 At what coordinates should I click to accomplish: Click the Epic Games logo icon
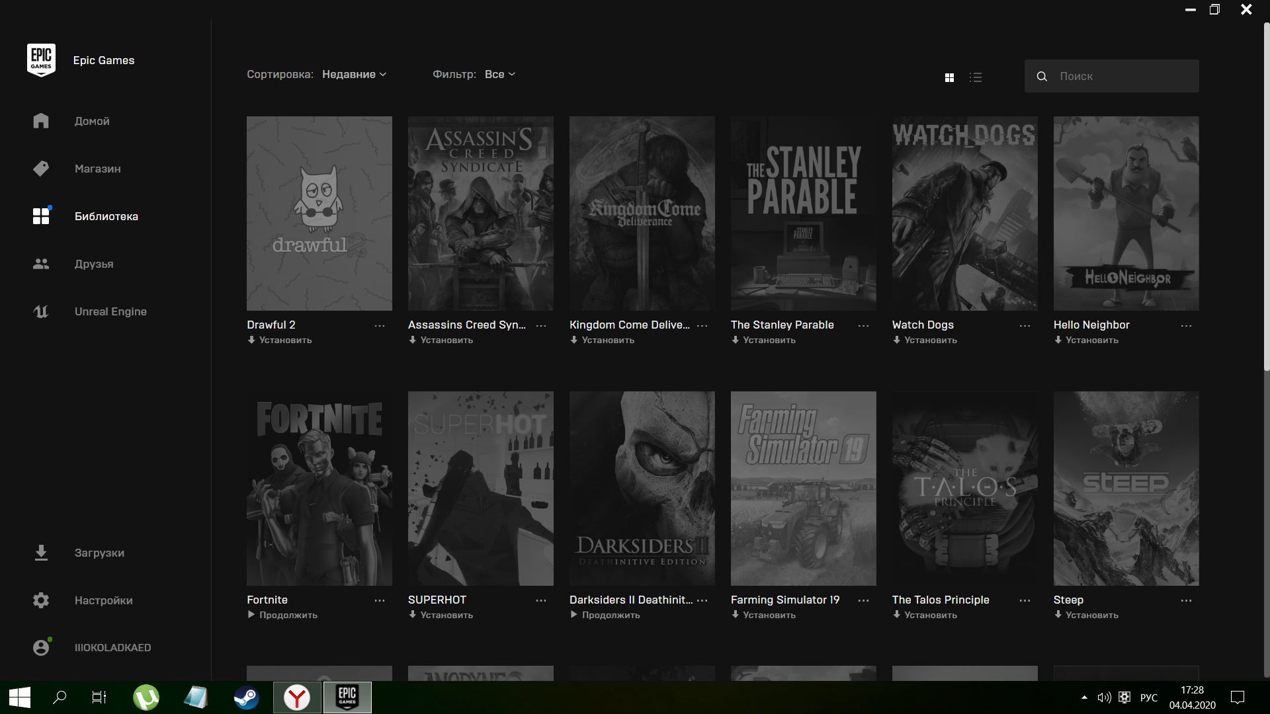pyautogui.click(x=41, y=60)
